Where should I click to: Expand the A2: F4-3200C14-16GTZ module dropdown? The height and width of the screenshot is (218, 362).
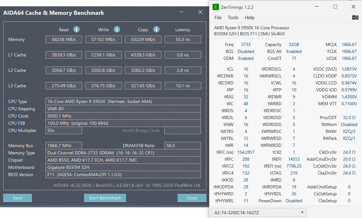259,212
